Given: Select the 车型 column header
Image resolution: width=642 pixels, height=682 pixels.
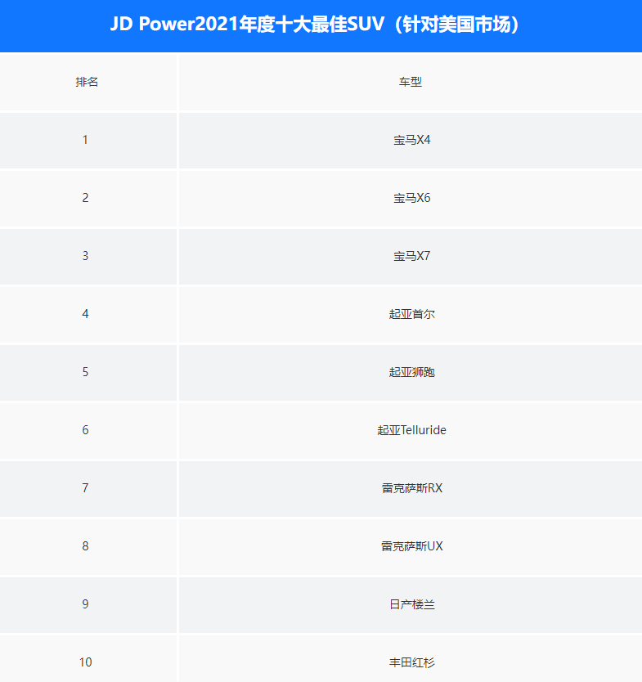Looking at the screenshot, I should click(x=411, y=82).
